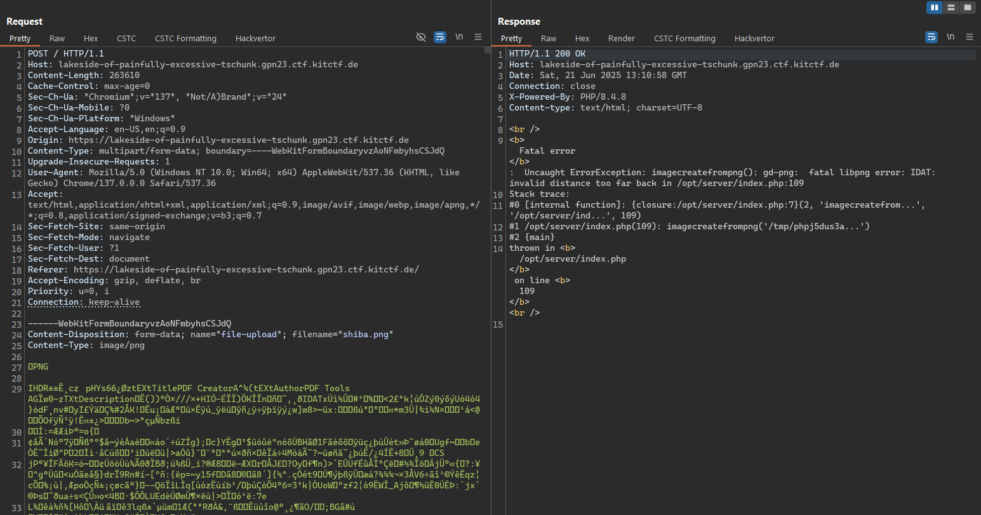Screen dimensions: 981x515
Task: Click the 'Priority: u=0, i' line
Action: (x=69, y=291)
